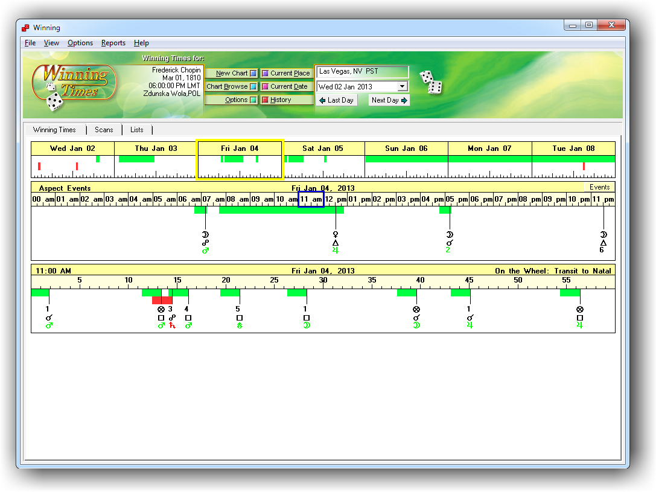Select the 11 pm hour on timeline
Screen dimensions: 656x492
tap(603, 200)
